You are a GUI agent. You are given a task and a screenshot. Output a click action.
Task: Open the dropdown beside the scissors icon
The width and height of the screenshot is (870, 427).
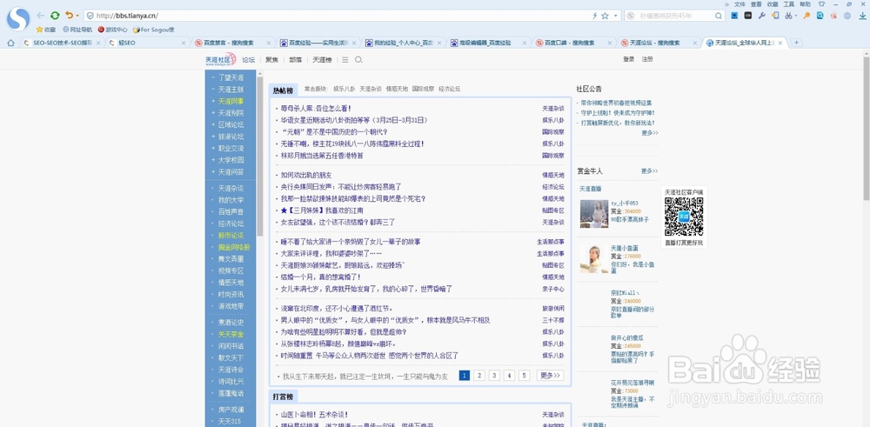[796, 16]
